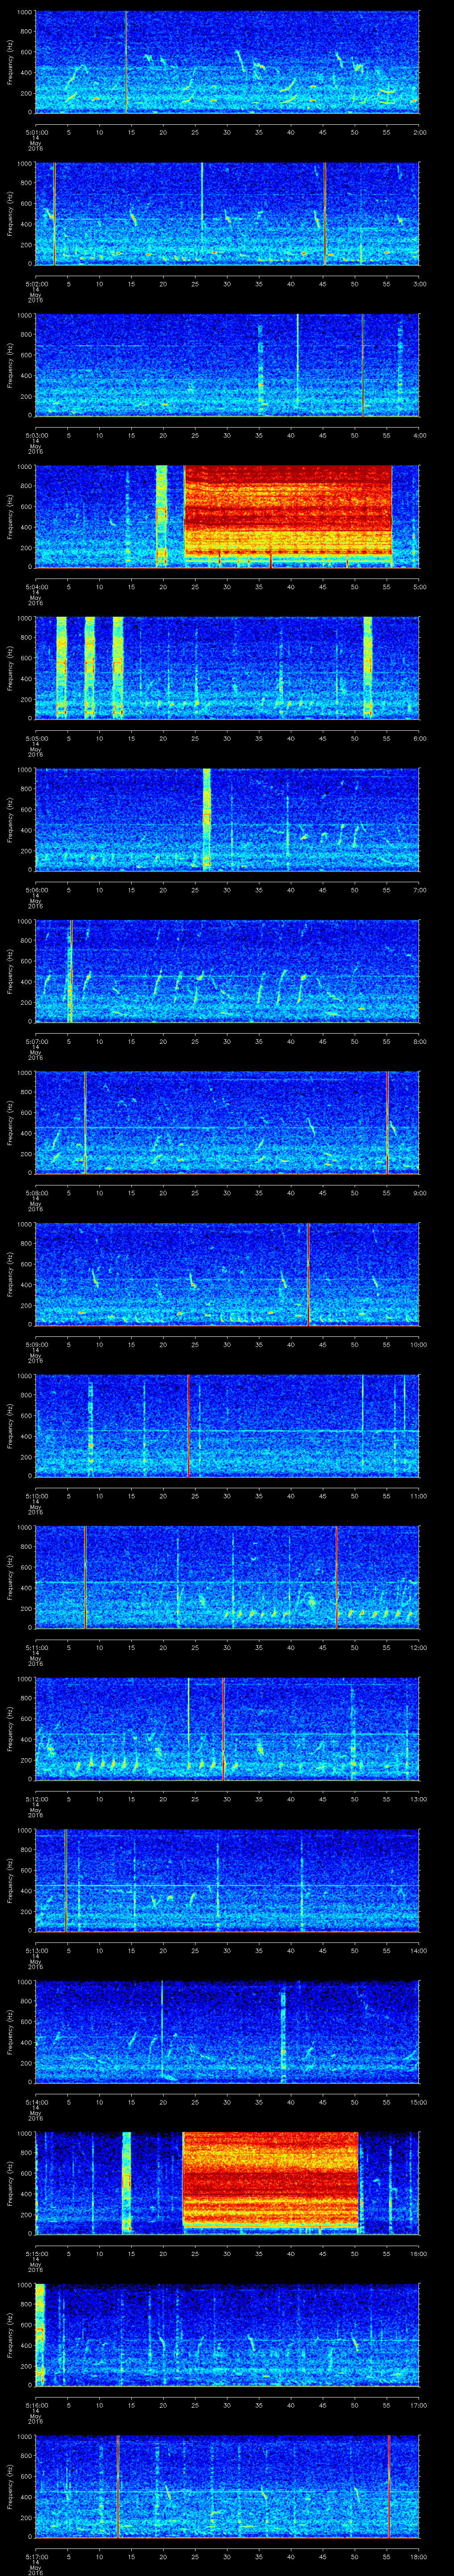The image size is (454, 2576).
Task: Click the "5:04:00" start time label
Action: [x=36, y=586]
